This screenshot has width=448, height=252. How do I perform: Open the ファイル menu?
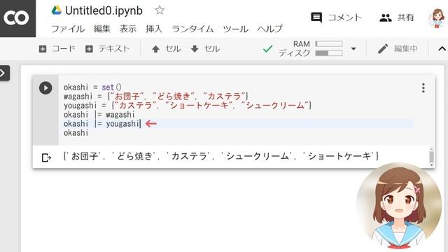[68, 29]
